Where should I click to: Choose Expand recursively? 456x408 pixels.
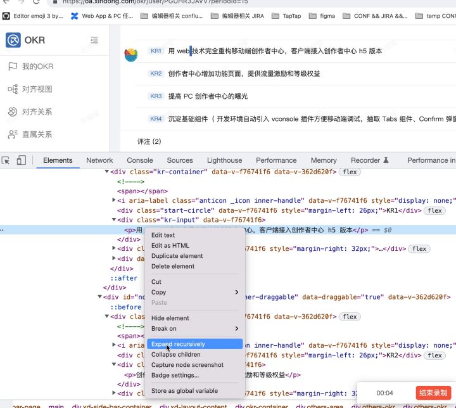[195, 344]
